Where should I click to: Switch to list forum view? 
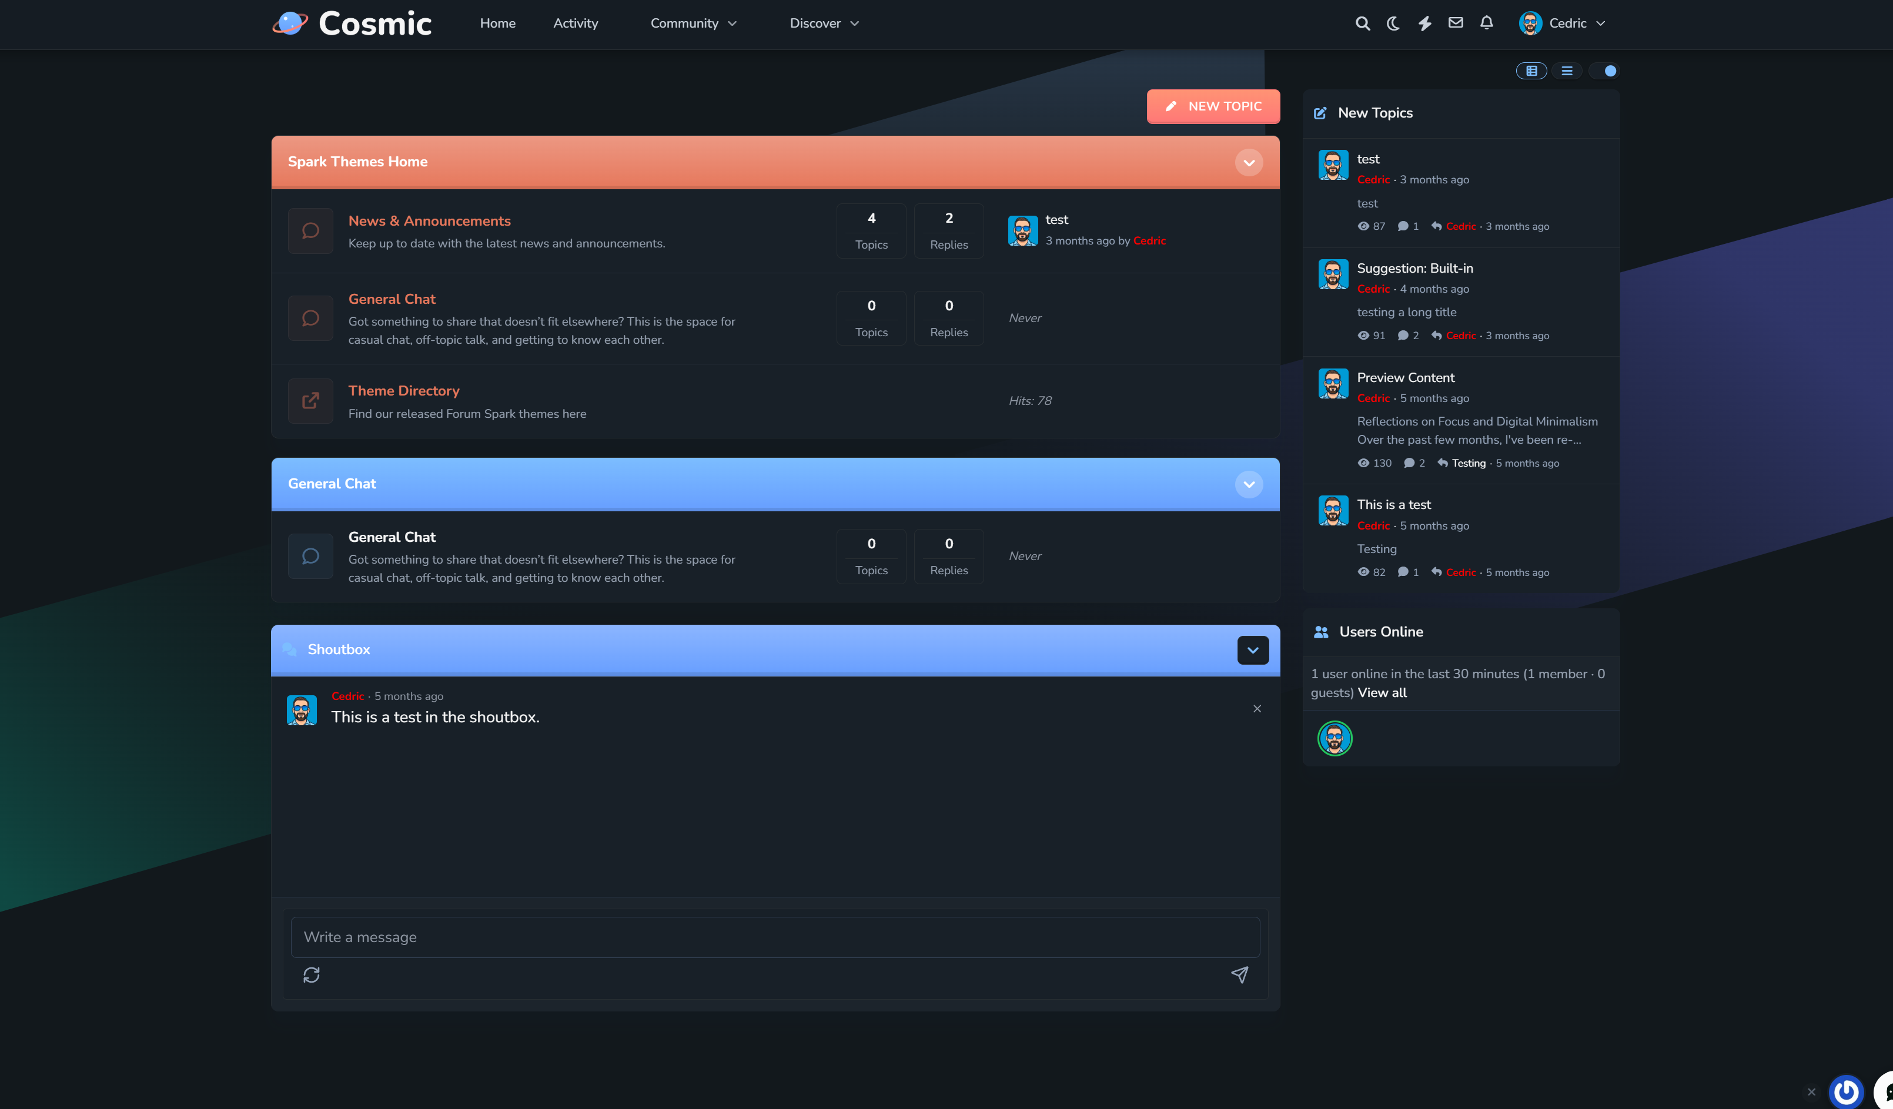pyautogui.click(x=1567, y=71)
